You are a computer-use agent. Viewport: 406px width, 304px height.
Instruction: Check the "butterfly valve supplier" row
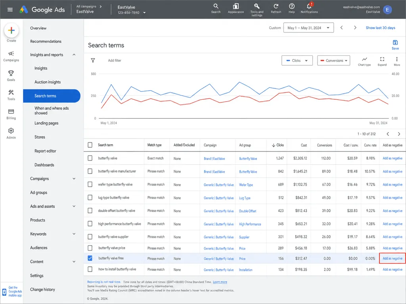click(90, 237)
